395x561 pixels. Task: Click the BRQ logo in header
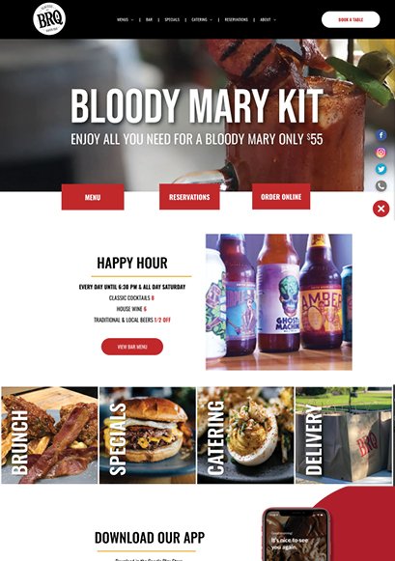(x=49, y=19)
